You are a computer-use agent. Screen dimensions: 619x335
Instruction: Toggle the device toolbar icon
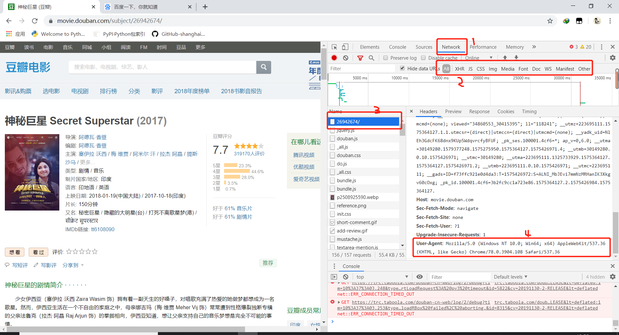[x=345, y=47]
